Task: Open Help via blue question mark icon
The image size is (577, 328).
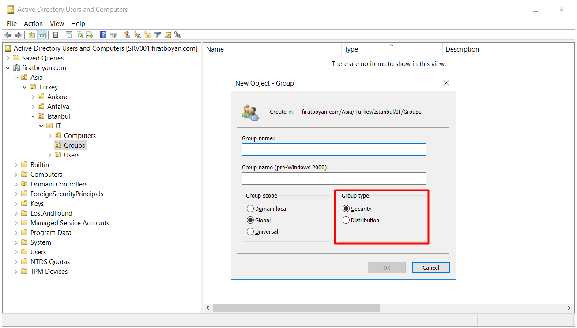Action: coord(103,35)
